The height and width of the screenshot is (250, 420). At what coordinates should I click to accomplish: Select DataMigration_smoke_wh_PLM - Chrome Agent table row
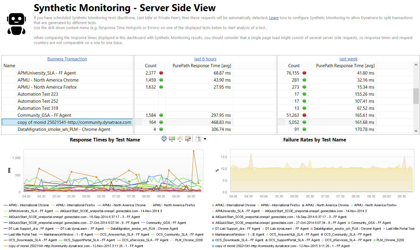(67, 129)
